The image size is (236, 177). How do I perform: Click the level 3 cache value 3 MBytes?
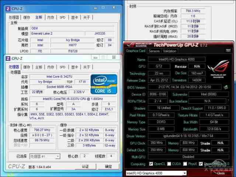coord(89,145)
